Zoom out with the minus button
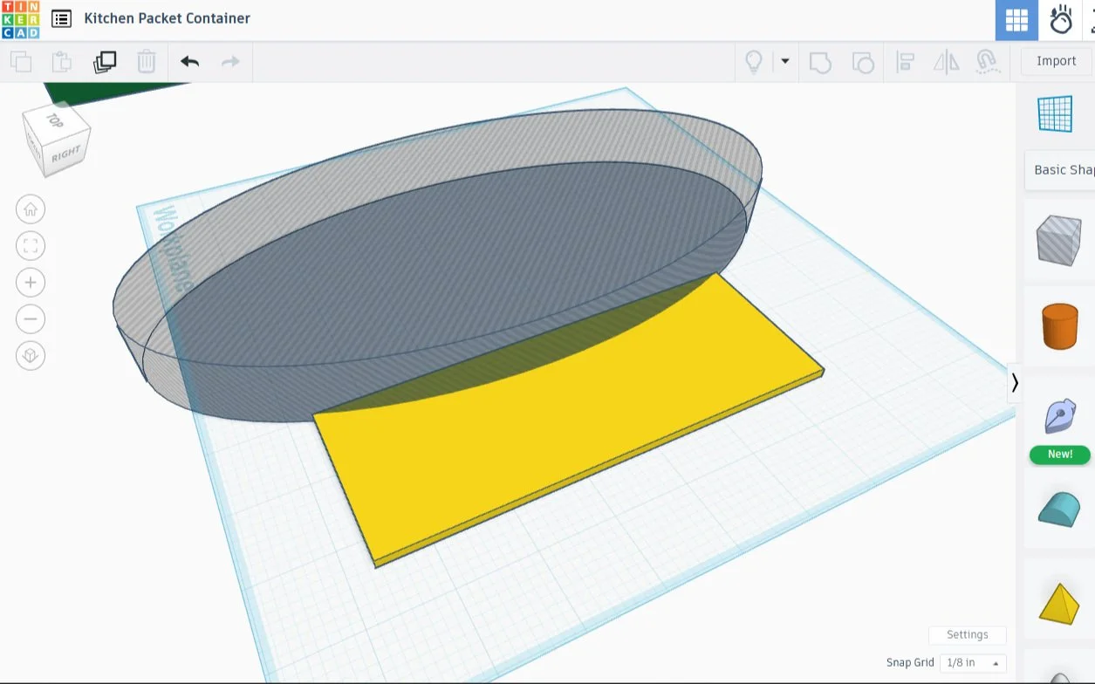Screen dimensions: 1095x684 coord(31,319)
